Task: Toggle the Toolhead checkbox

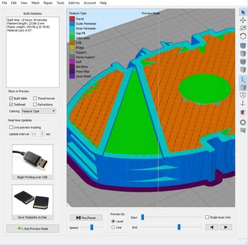Action: [x=11, y=104]
